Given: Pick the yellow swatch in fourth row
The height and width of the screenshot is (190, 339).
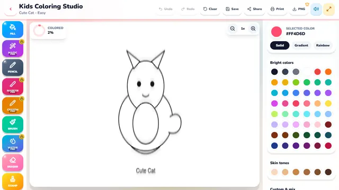Looking at the screenshot, I should (x=328, y=103).
